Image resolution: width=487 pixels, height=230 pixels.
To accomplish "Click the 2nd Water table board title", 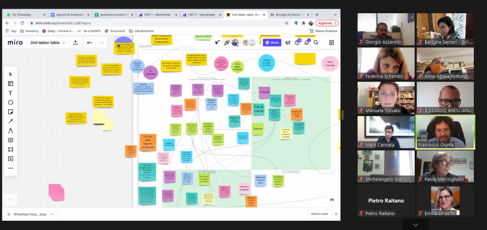I will (45, 43).
